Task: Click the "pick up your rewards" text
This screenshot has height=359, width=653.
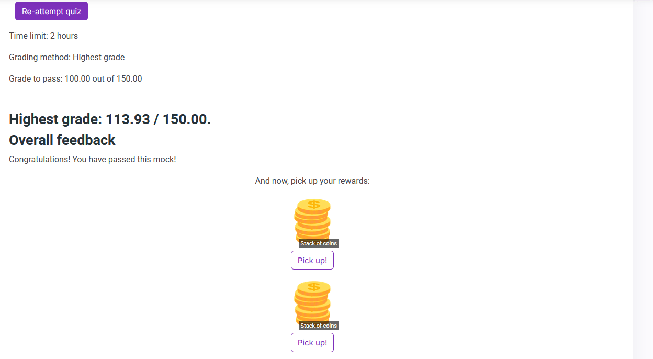Action: (x=312, y=181)
